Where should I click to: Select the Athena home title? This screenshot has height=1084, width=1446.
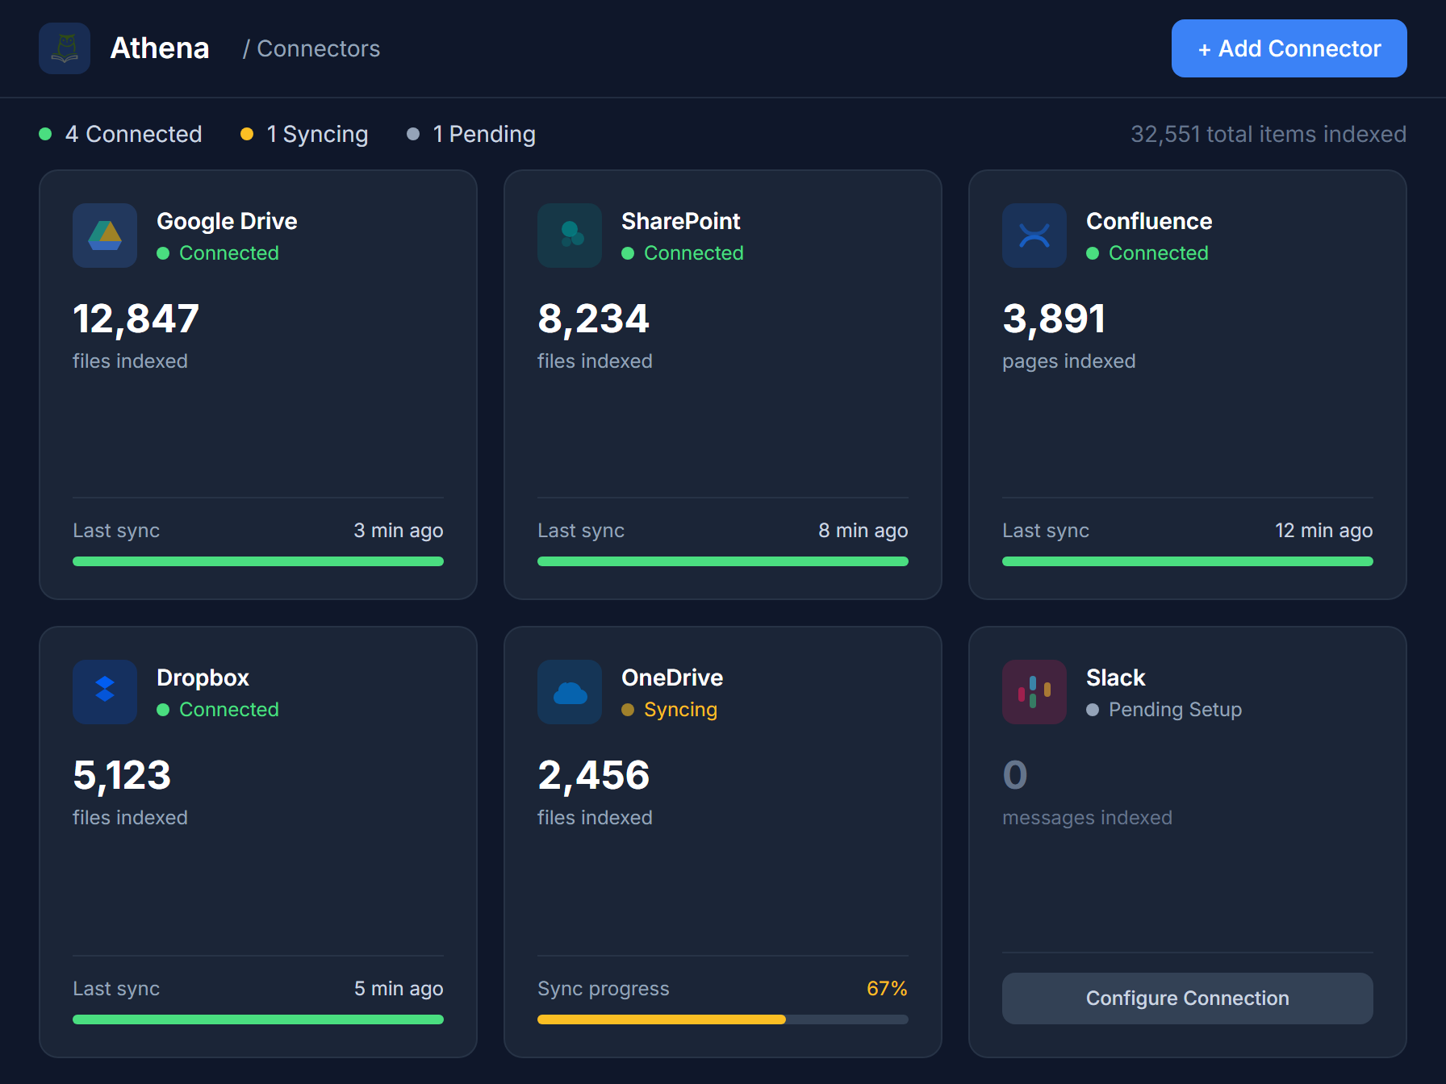[x=159, y=48]
